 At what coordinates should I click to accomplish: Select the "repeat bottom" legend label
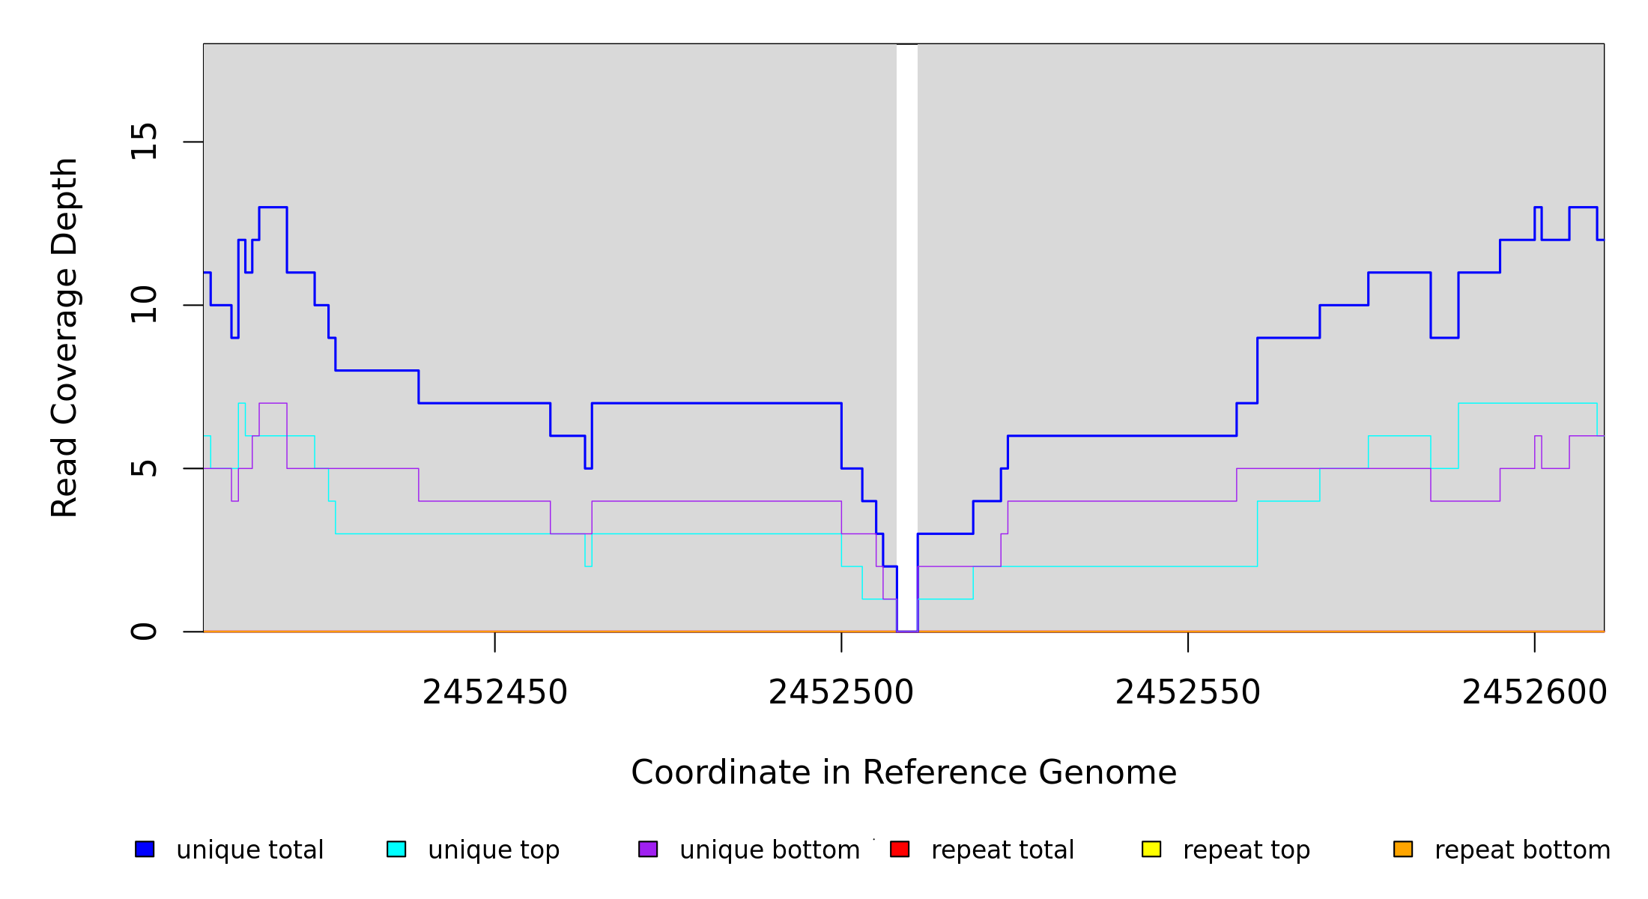pyautogui.click(x=1522, y=850)
